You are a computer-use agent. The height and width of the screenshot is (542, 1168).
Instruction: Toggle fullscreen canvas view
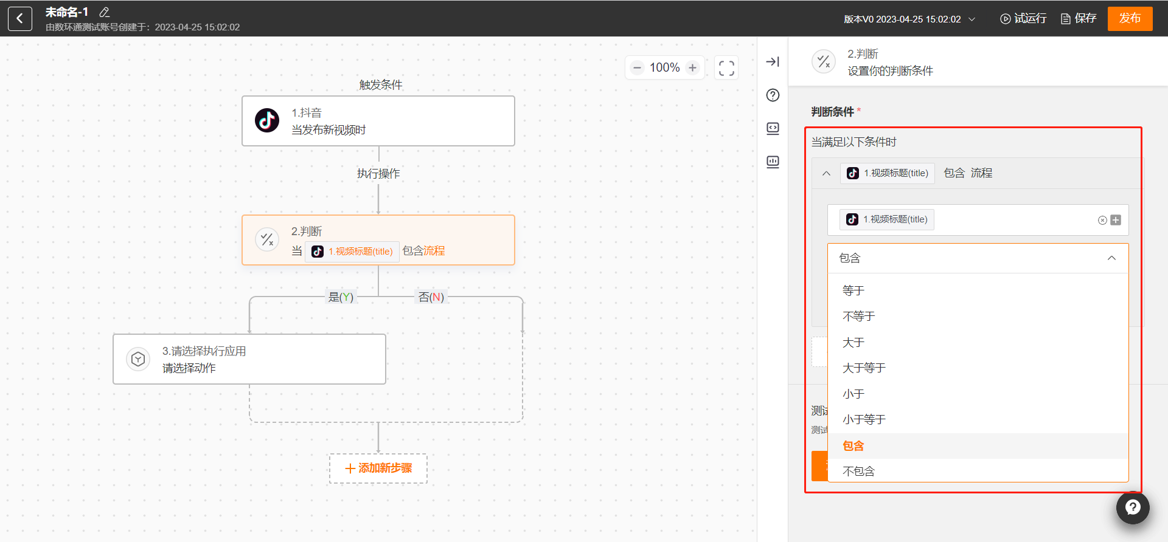click(x=726, y=67)
